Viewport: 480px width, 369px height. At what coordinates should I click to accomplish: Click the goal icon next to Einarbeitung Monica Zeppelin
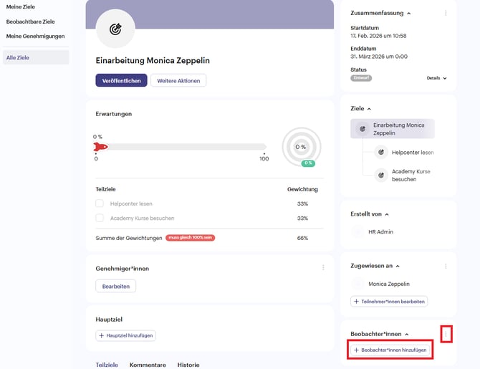[363, 129]
